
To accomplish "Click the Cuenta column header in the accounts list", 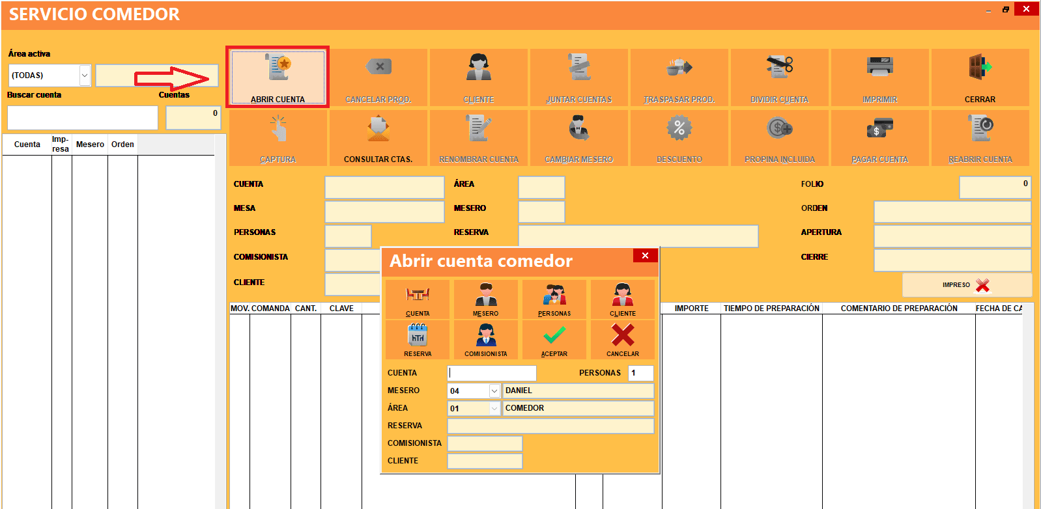I will click(x=27, y=144).
